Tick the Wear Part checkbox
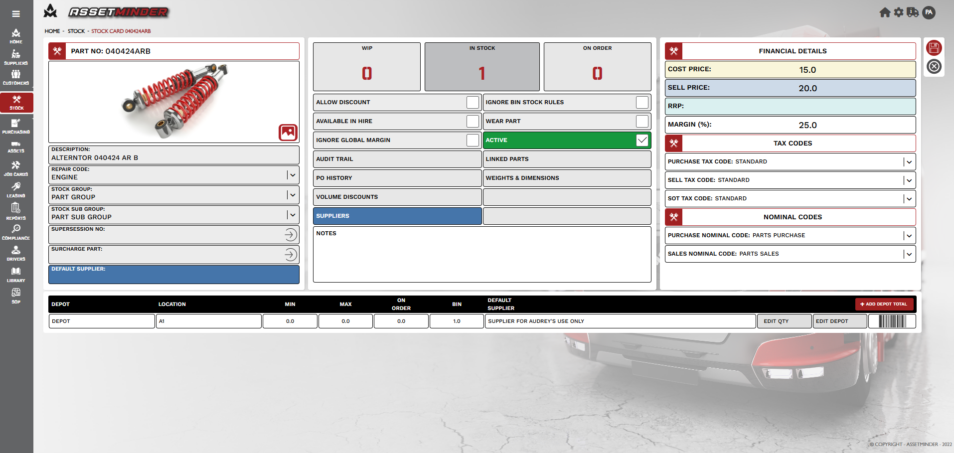Image resolution: width=954 pixels, height=453 pixels. (x=642, y=121)
